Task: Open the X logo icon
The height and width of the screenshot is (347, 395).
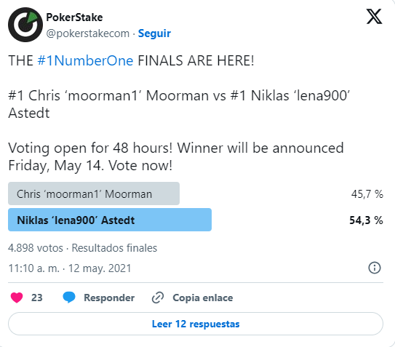Action: click(x=374, y=17)
